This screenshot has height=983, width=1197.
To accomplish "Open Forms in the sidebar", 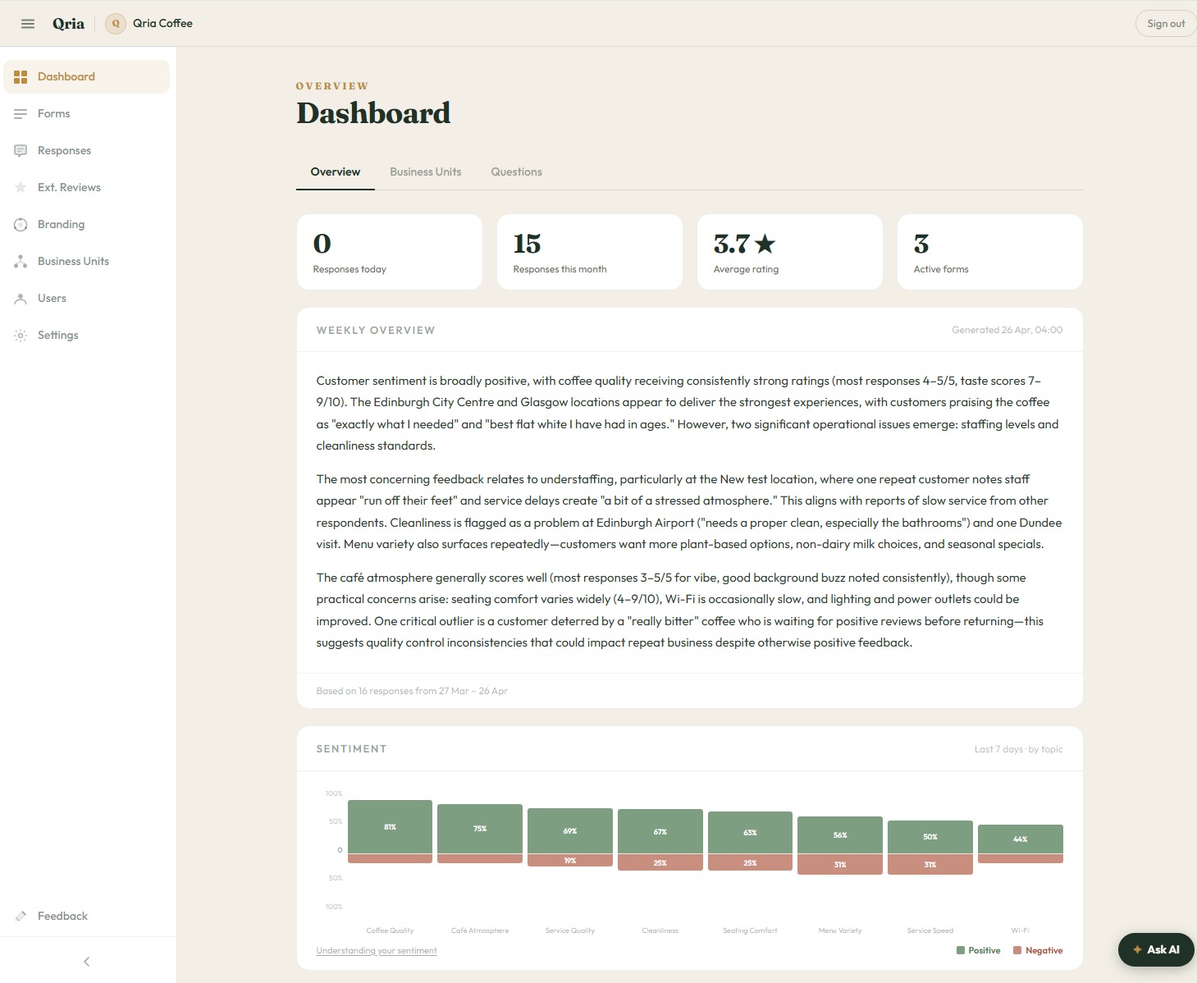I will (87, 114).
